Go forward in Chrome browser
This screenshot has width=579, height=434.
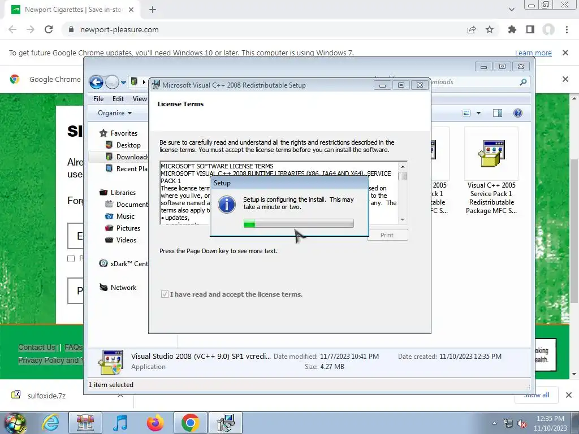pyautogui.click(x=31, y=29)
